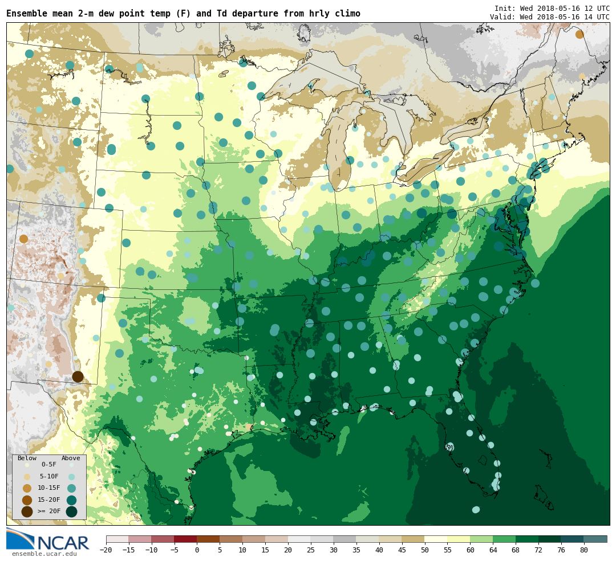Image resolution: width=616 pixels, height=561 pixels.
Task: Click the 'Valid: Wed 2018-05-16 14 UTC' text
Action: tap(550, 17)
